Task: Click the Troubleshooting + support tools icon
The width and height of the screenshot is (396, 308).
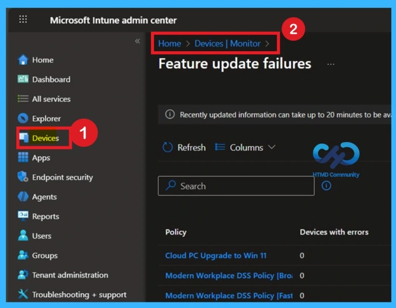Action: click(23, 294)
